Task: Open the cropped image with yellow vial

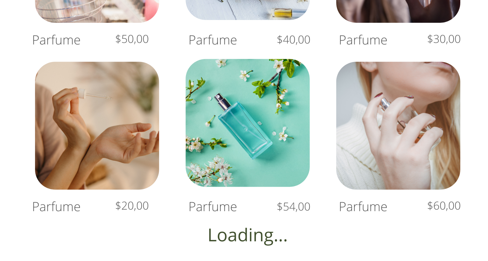Action: pos(248,10)
